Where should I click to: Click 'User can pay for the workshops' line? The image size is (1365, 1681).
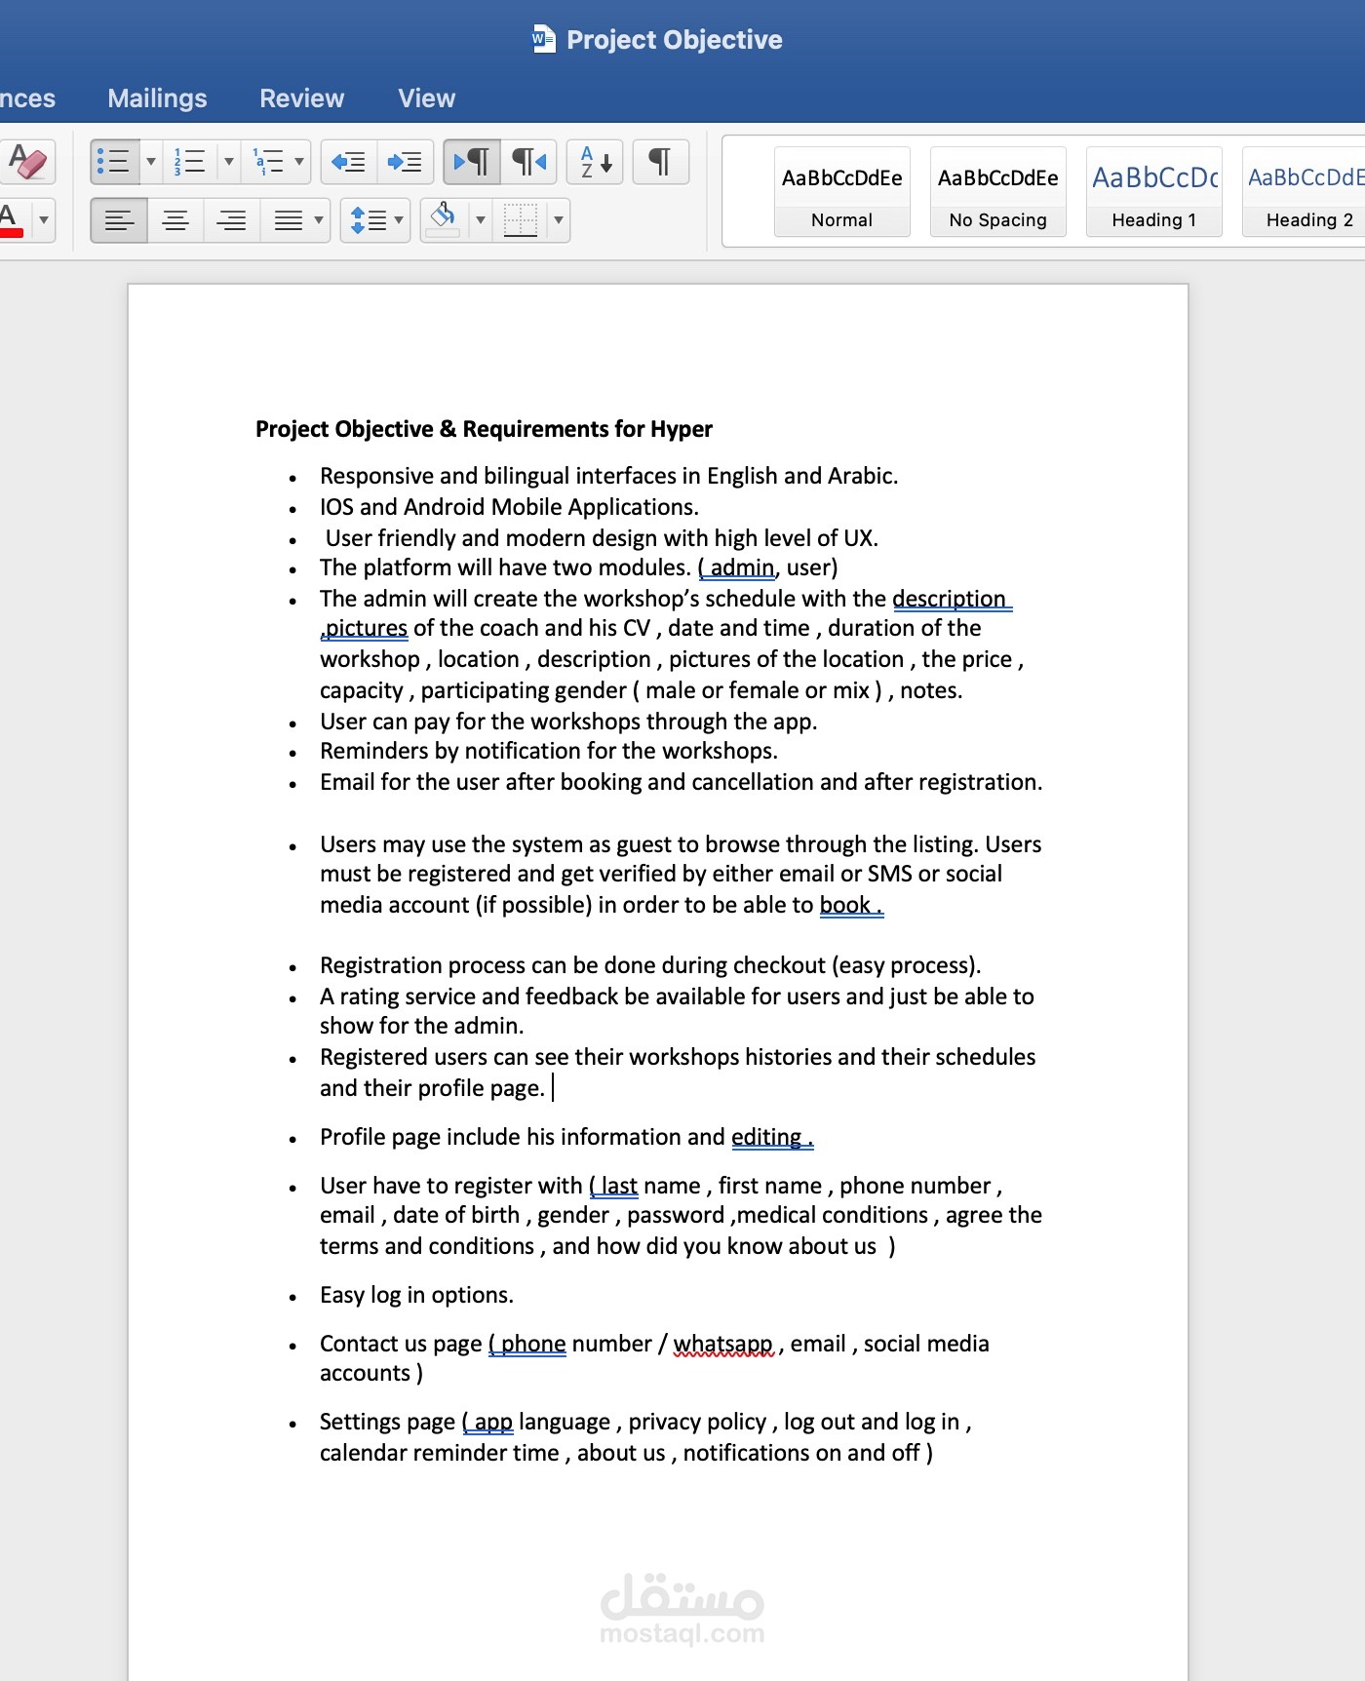point(568,722)
